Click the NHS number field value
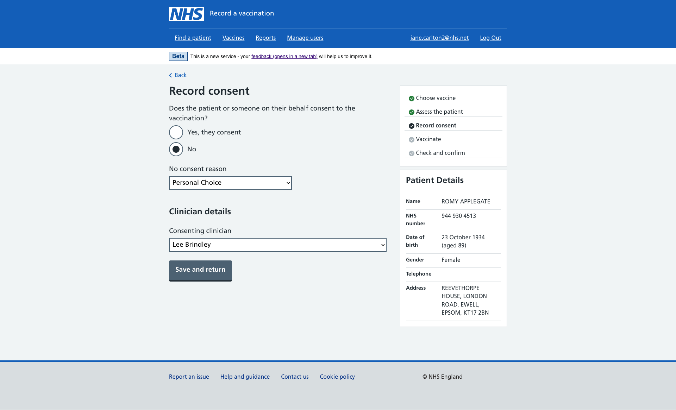Viewport: 676px width, 410px height. (x=459, y=215)
